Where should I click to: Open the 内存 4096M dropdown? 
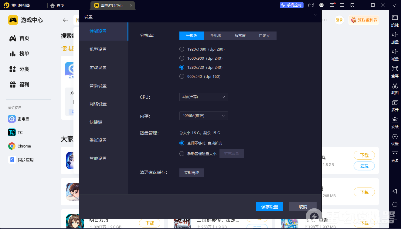pyautogui.click(x=203, y=116)
